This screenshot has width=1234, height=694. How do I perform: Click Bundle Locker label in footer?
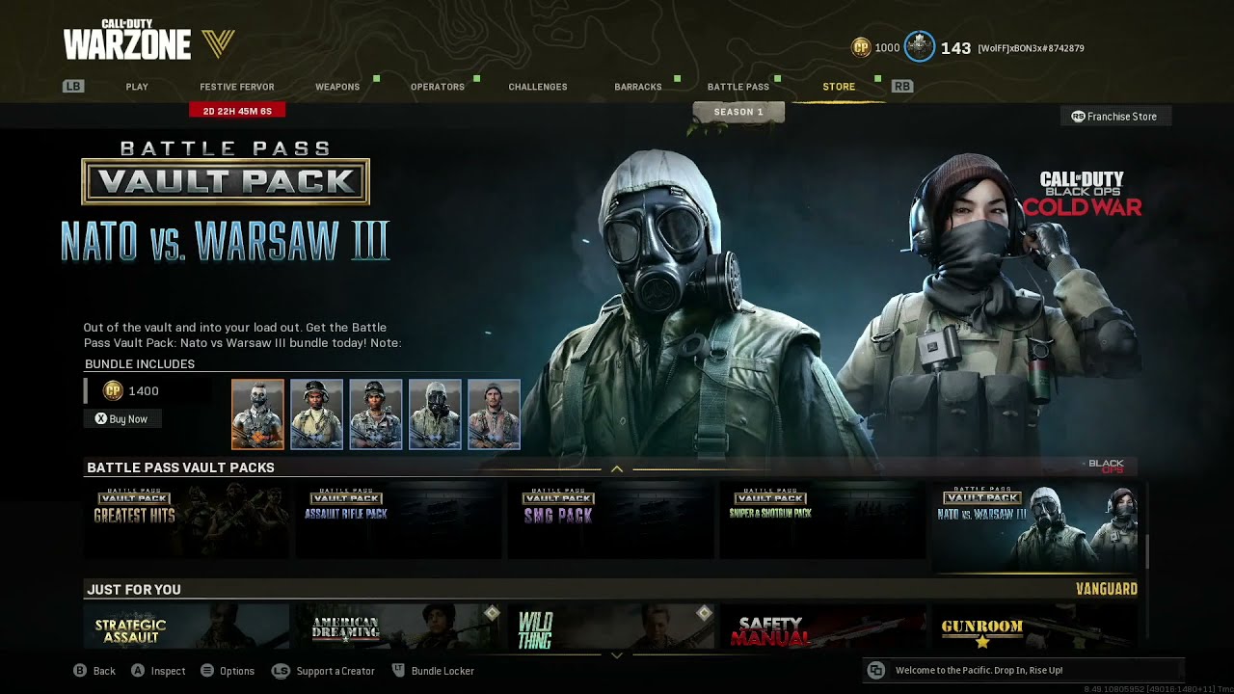click(x=443, y=671)
